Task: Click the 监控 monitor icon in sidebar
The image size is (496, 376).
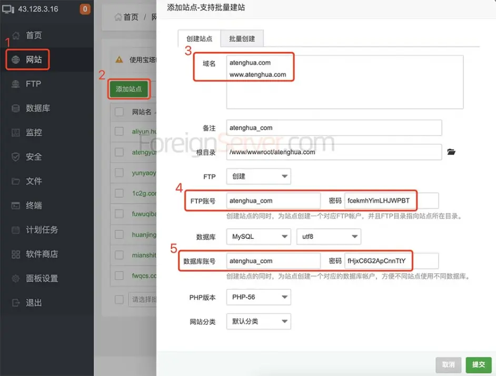Action: click(x=16, y=132)
